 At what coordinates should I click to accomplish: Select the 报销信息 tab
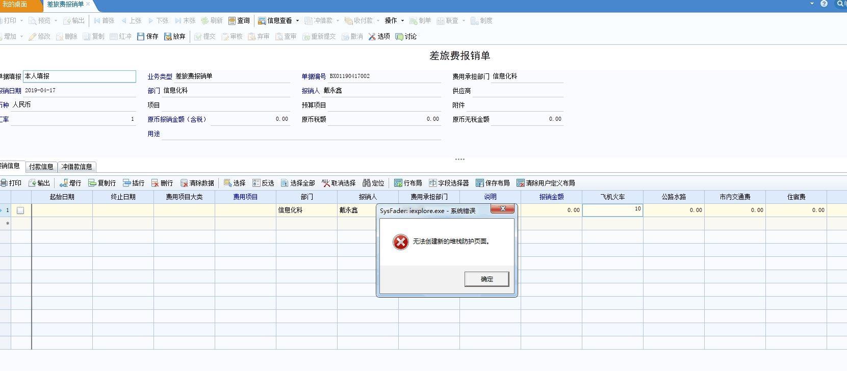[x=11, y=166]
